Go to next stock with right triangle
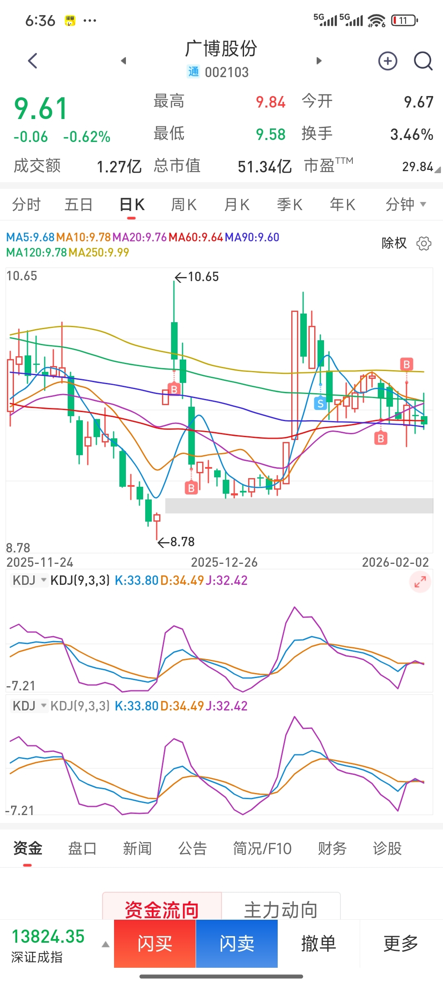 click(x=319, y=61)
